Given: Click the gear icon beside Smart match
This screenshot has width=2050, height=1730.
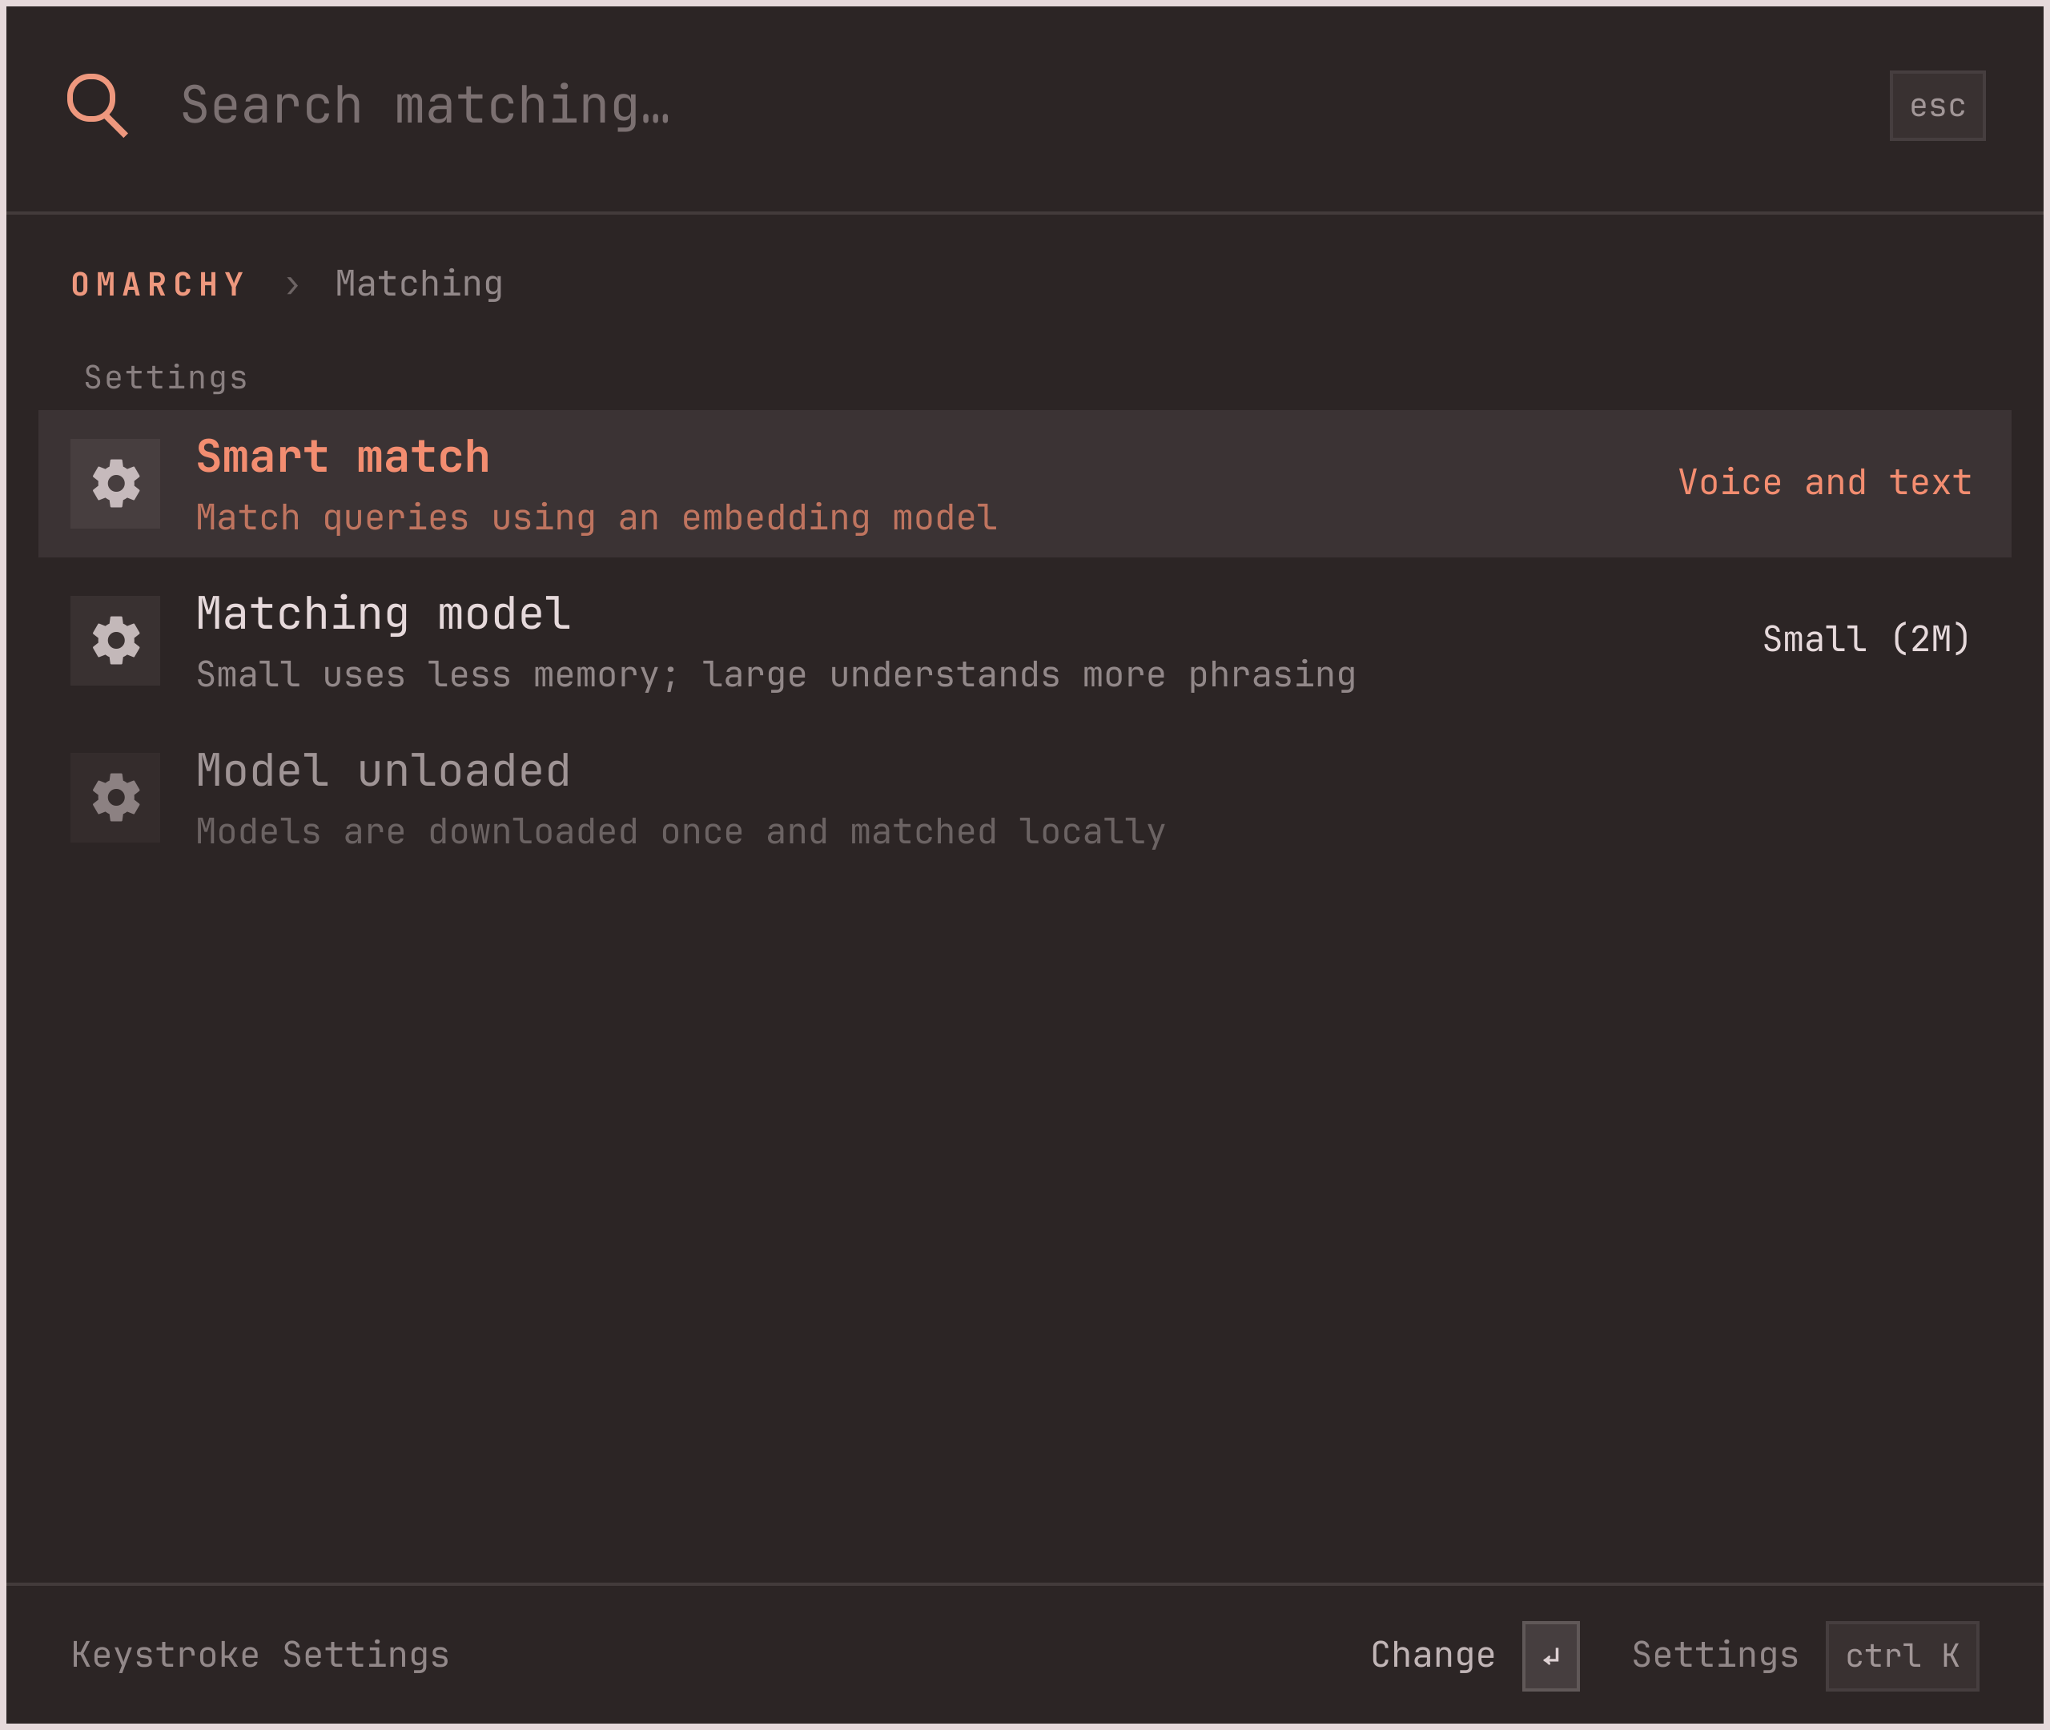Looking at the screenshot, I should tap(115, 484).
